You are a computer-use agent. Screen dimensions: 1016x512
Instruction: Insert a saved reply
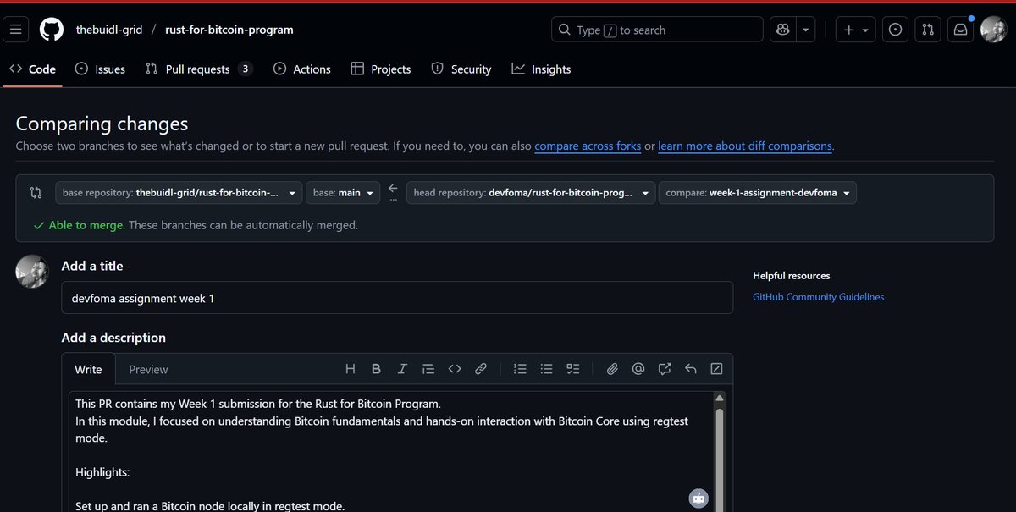691,369
